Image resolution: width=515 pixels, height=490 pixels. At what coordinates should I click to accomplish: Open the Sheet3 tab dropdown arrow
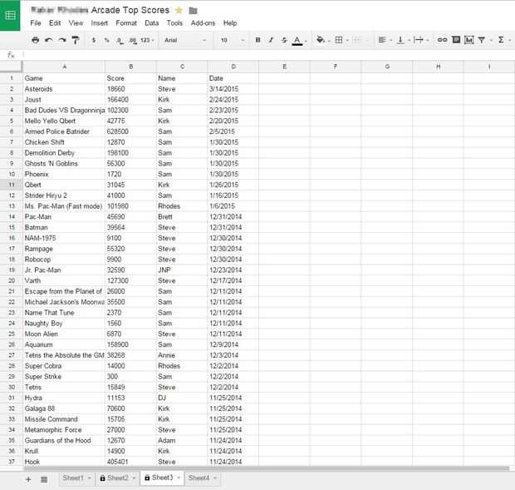pos(179,478)
